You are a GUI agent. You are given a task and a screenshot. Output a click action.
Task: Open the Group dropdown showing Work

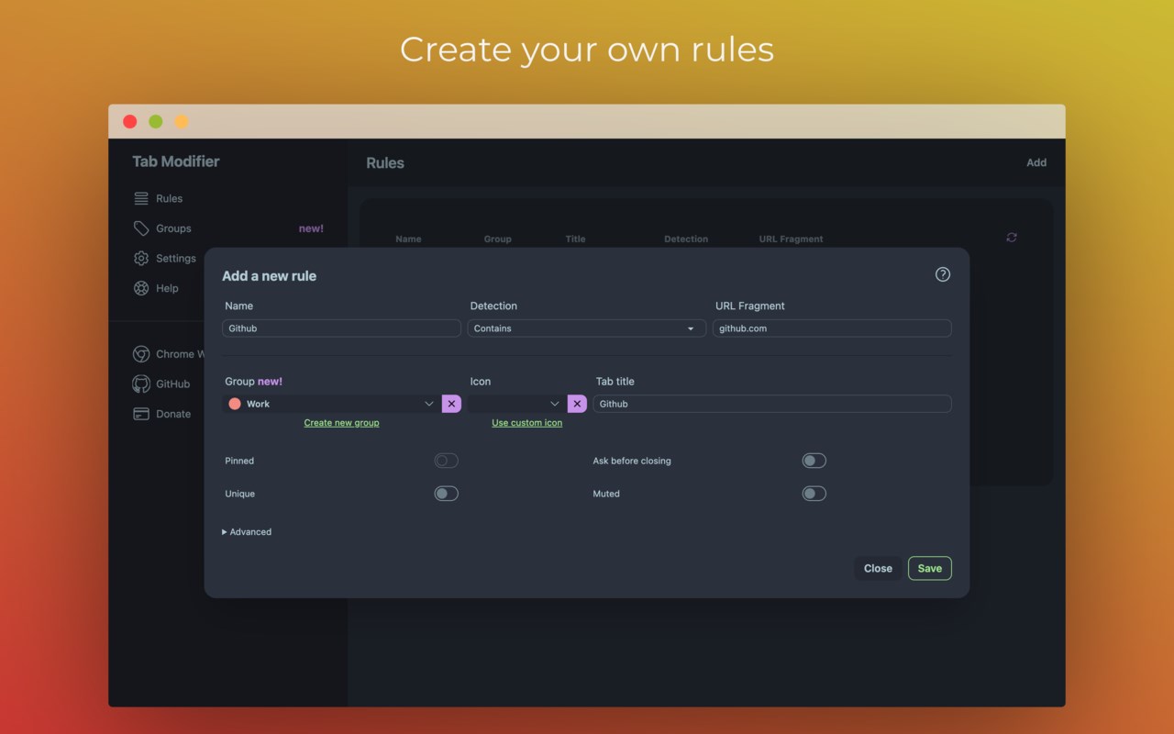pyautogui.click(x=332, y=404)
